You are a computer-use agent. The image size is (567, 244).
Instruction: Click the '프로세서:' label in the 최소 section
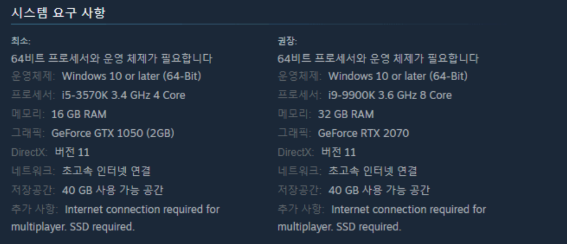33,95
